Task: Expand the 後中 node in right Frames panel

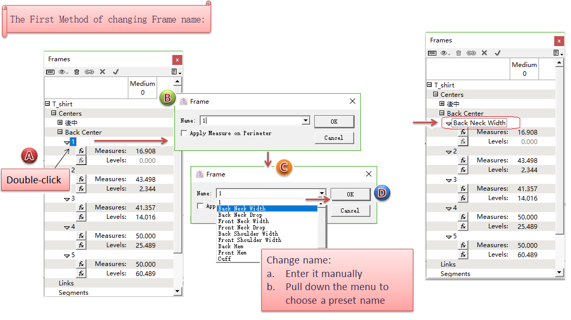Action: point(442,104)
